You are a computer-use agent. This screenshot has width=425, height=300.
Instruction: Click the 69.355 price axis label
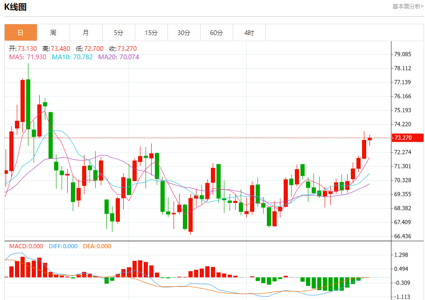(x=403, y=194)
